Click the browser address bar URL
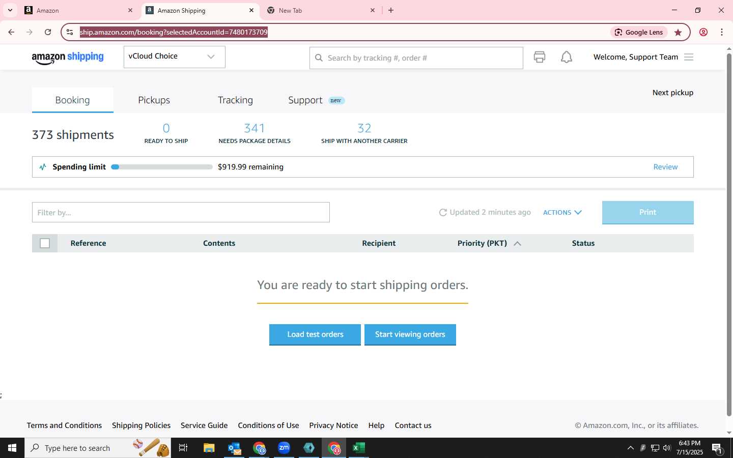Screen dimensions: 733x458 tap(174, 32)
